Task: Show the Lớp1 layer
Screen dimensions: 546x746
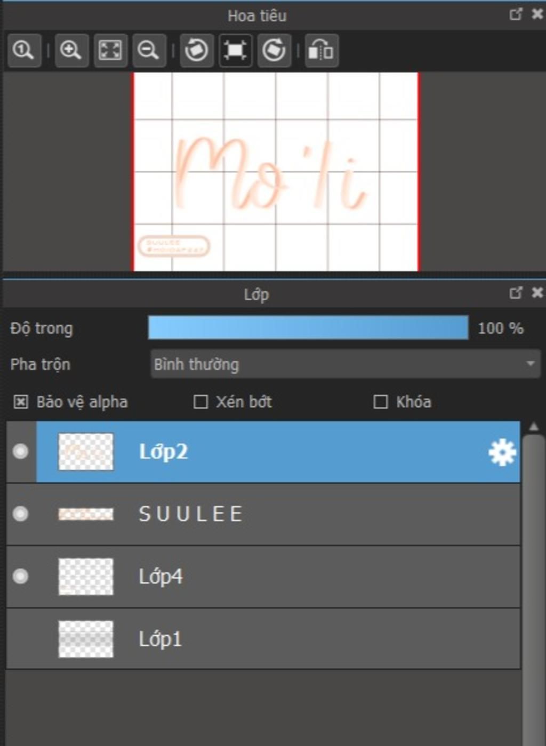Action: (20, 638)
